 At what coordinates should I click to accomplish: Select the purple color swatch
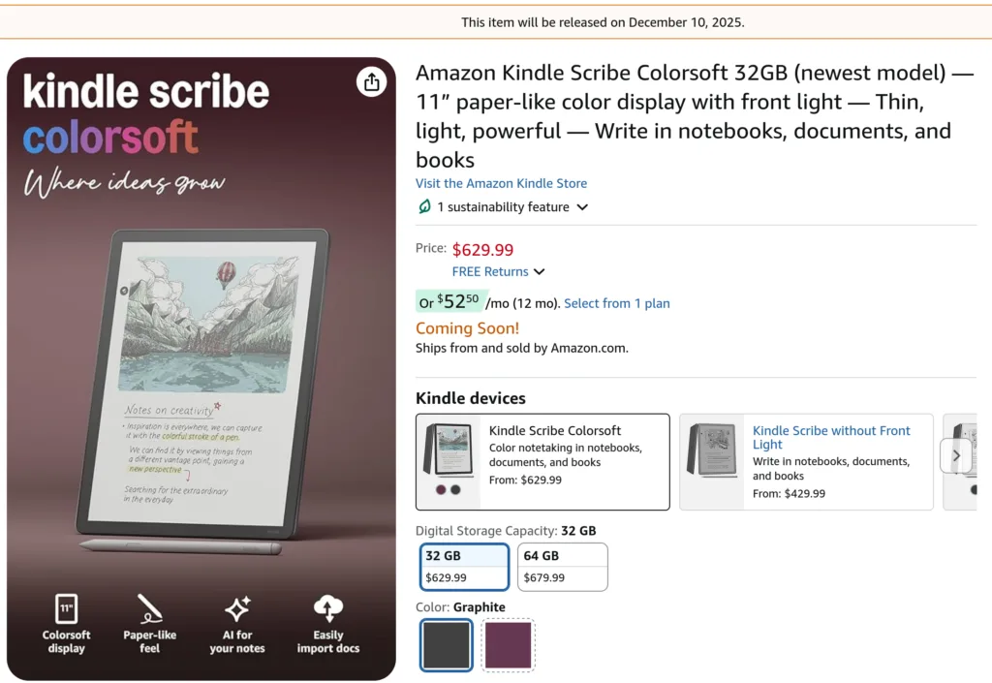(508, 645)
